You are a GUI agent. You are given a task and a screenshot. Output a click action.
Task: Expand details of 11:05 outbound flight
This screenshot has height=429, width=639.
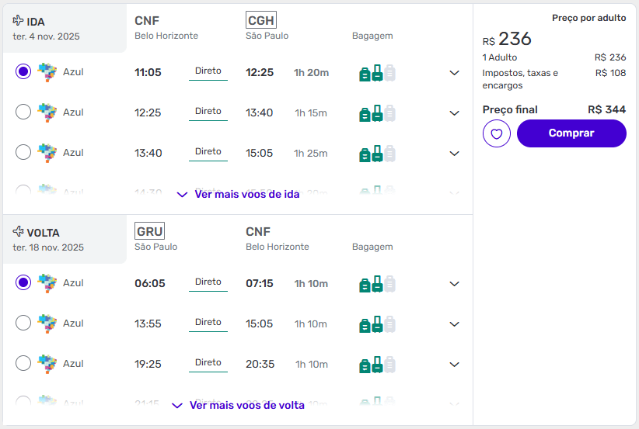click(x=455, y=73)
